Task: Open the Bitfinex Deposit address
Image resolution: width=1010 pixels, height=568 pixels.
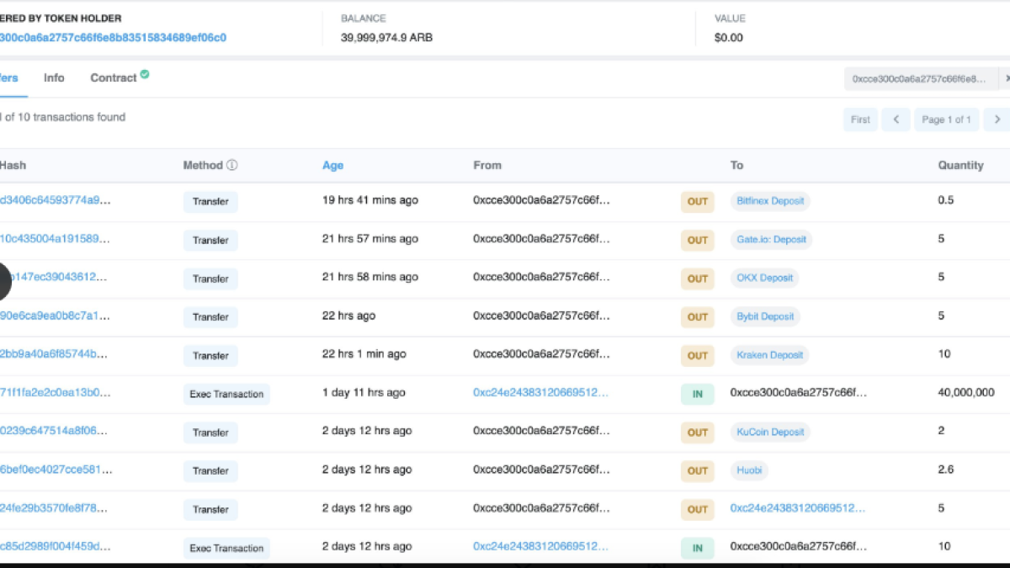Action: [x=770, y=201]
